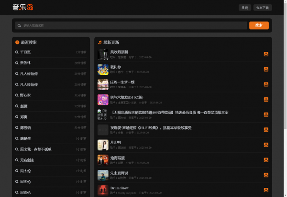
Task: Select recent search 千百惠
Action: 25,52
